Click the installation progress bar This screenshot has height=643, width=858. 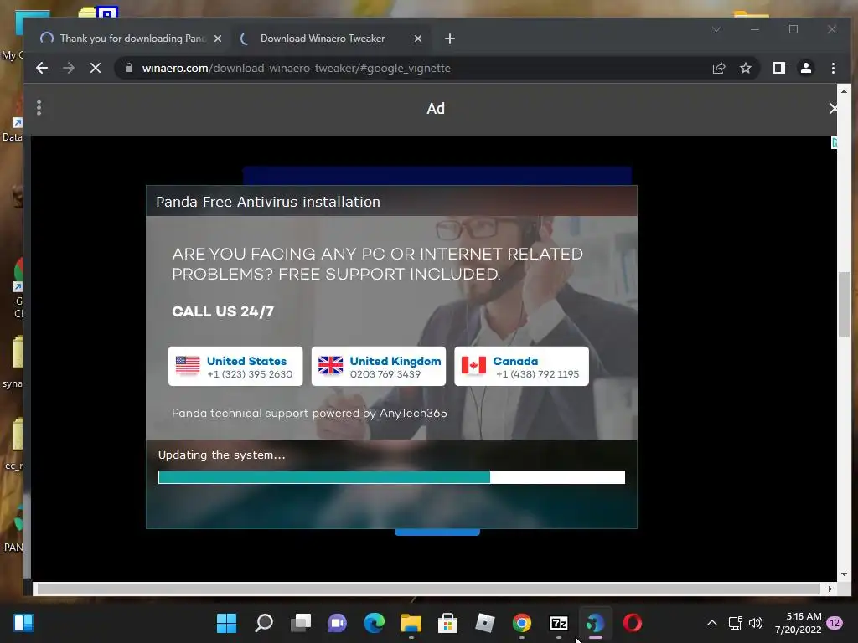[x=392, y=477]
